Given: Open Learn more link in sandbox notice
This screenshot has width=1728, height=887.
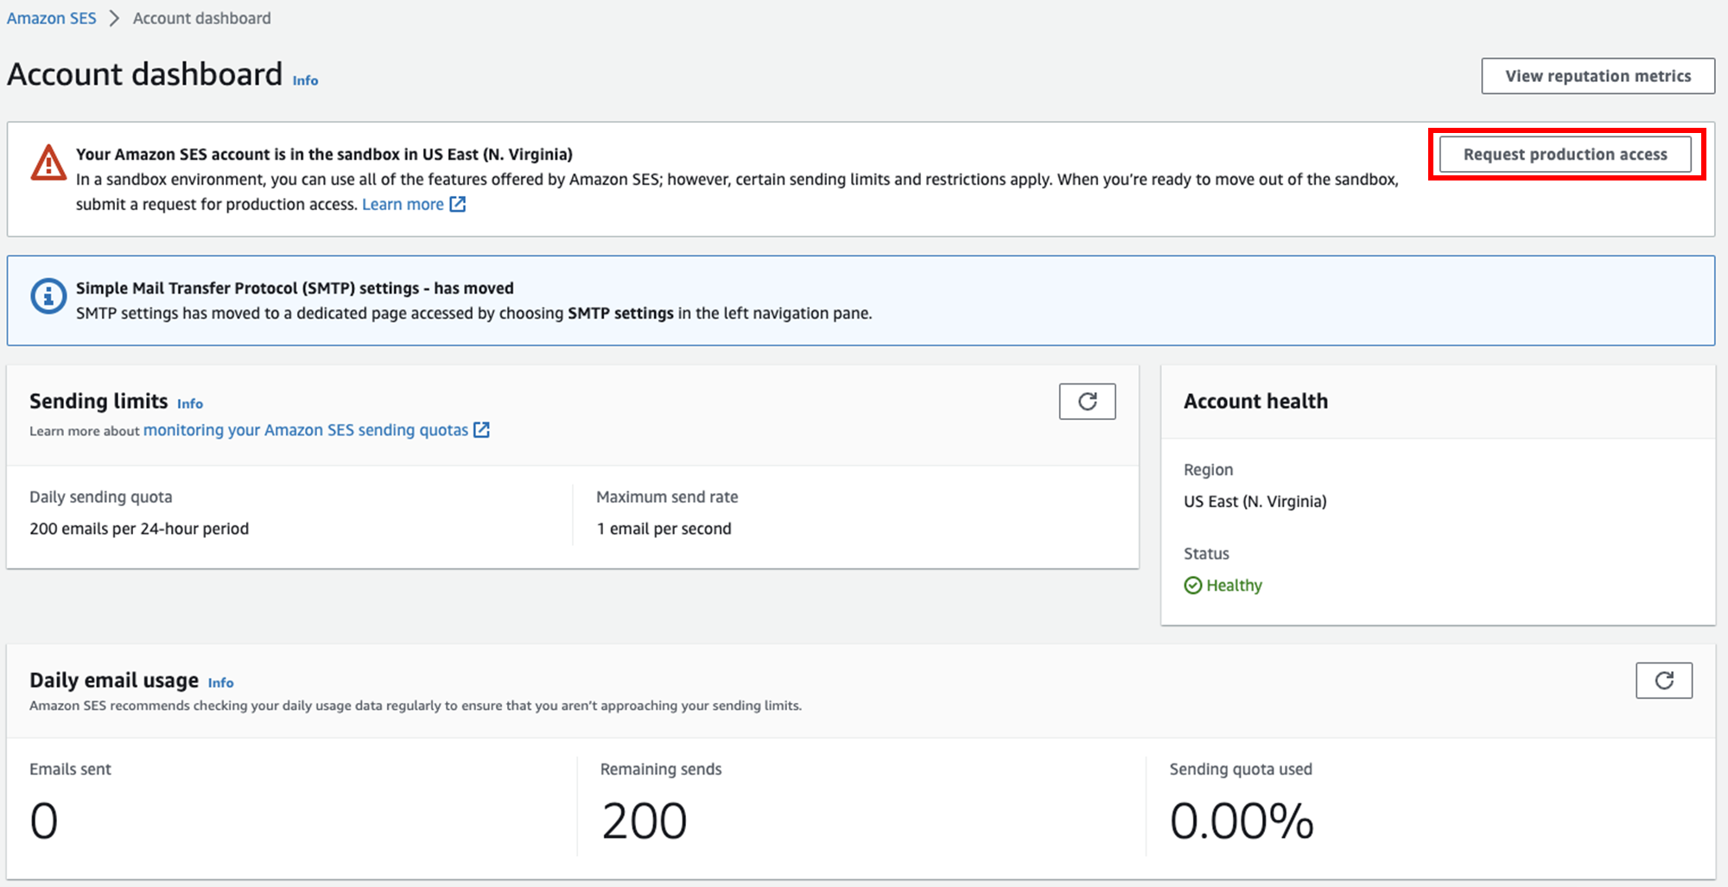Looking at the screenshot, I should (403, 205).
